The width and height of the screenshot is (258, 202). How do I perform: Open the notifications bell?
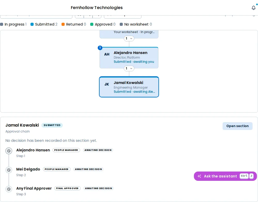pos(254,8)
